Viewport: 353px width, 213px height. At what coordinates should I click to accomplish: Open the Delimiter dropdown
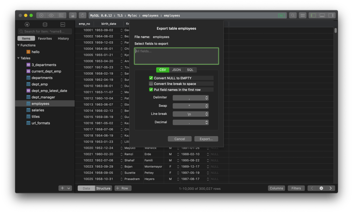tap(190, 98)
